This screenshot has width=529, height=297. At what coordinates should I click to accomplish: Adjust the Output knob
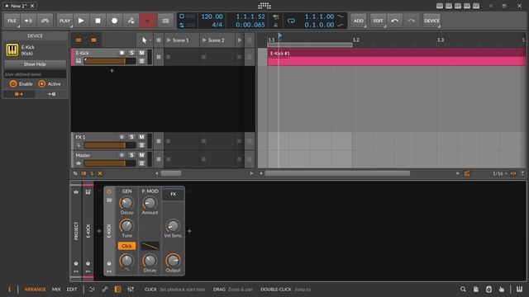coord(173,261)
